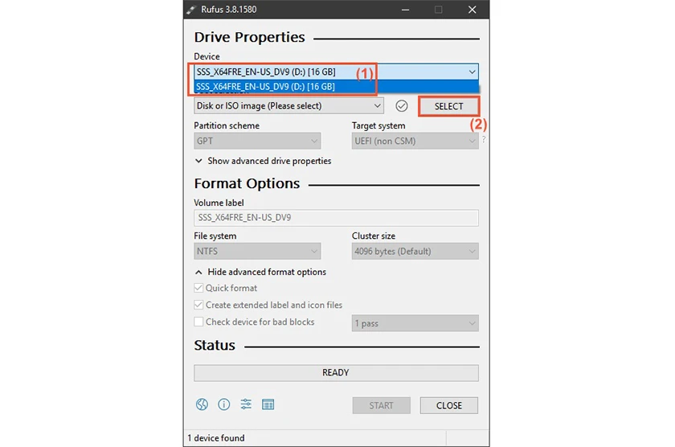Image resolution: width=675 pixels, height=447 pixels.
Task: Collapse Hide advanced format options
Action: (x=260, y=272)
